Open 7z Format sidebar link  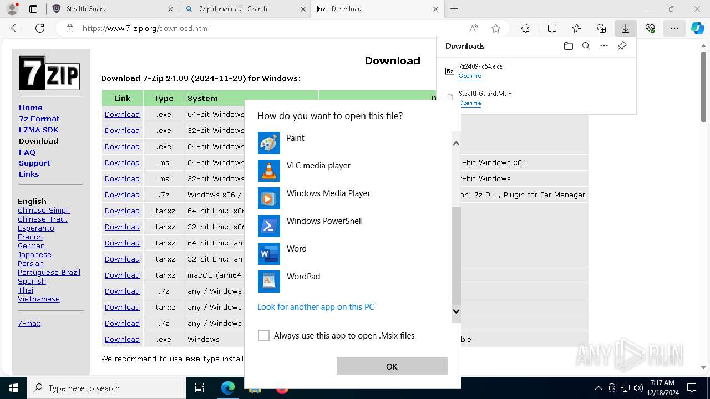coord(39,119)
